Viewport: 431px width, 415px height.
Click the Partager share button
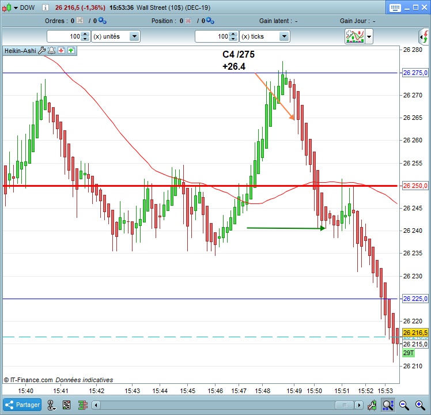22,405
